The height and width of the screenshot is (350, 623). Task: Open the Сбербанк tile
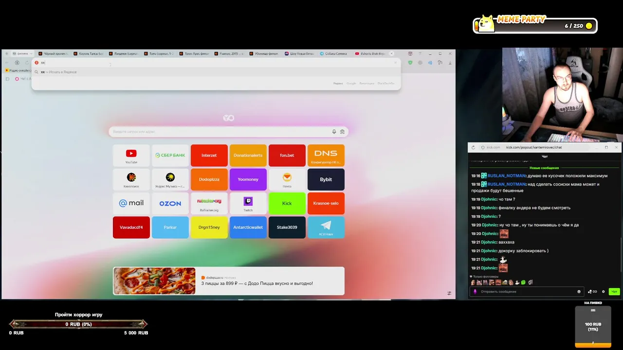pyautogui.click(x=170, y=156)
